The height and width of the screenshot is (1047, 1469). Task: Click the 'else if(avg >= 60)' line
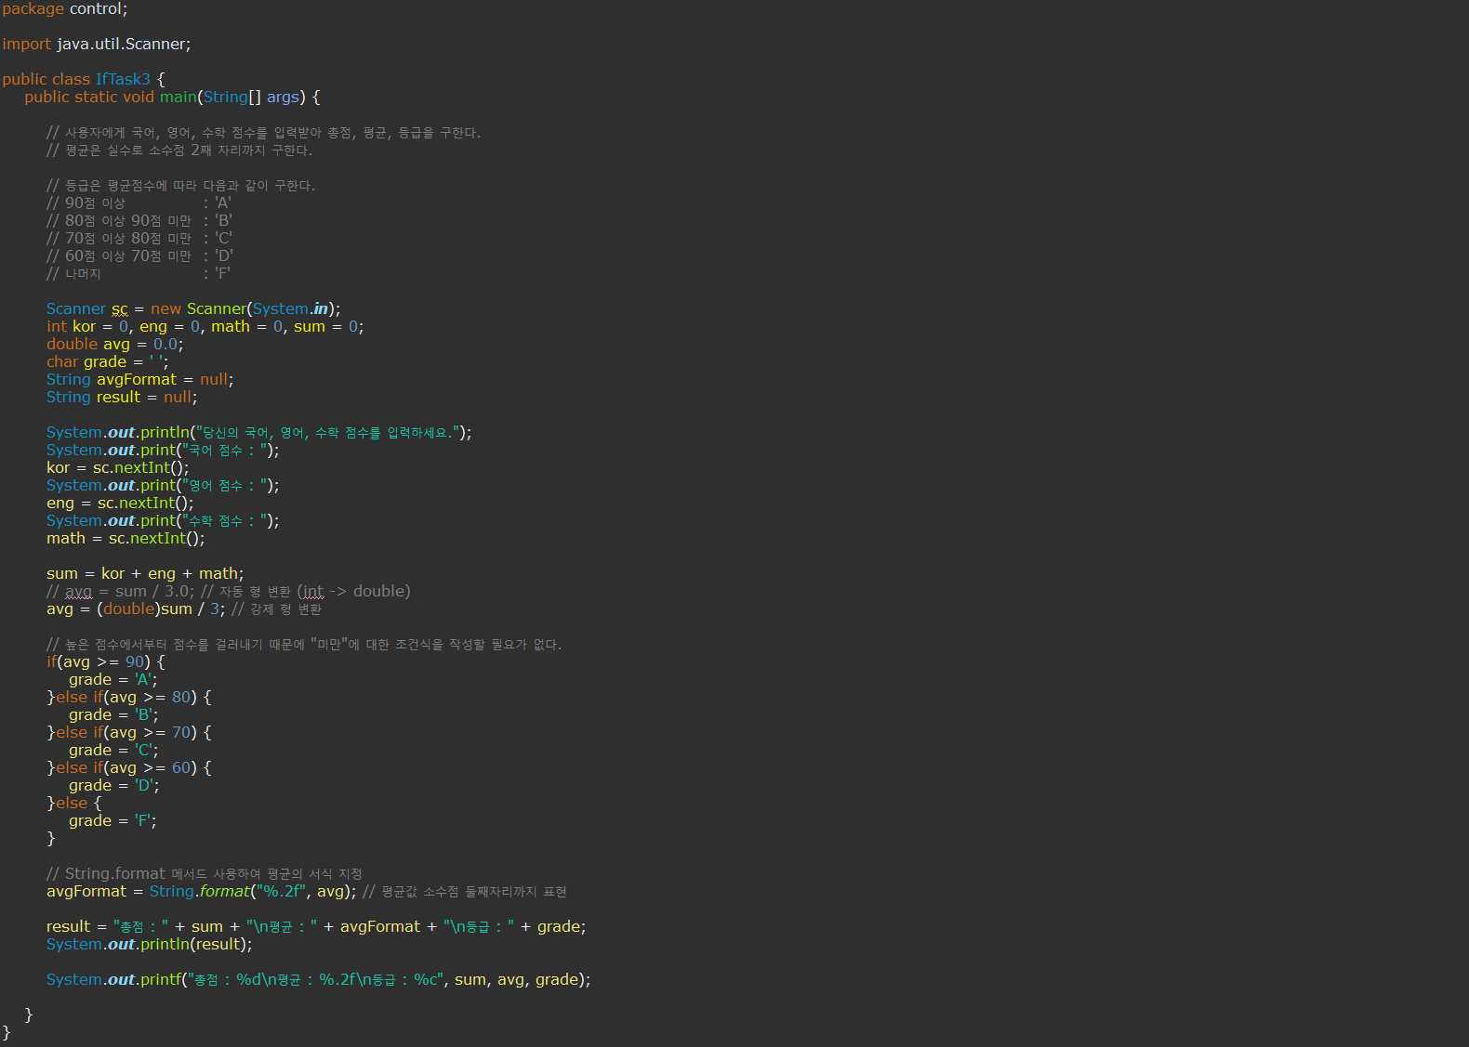pos(129,768)
